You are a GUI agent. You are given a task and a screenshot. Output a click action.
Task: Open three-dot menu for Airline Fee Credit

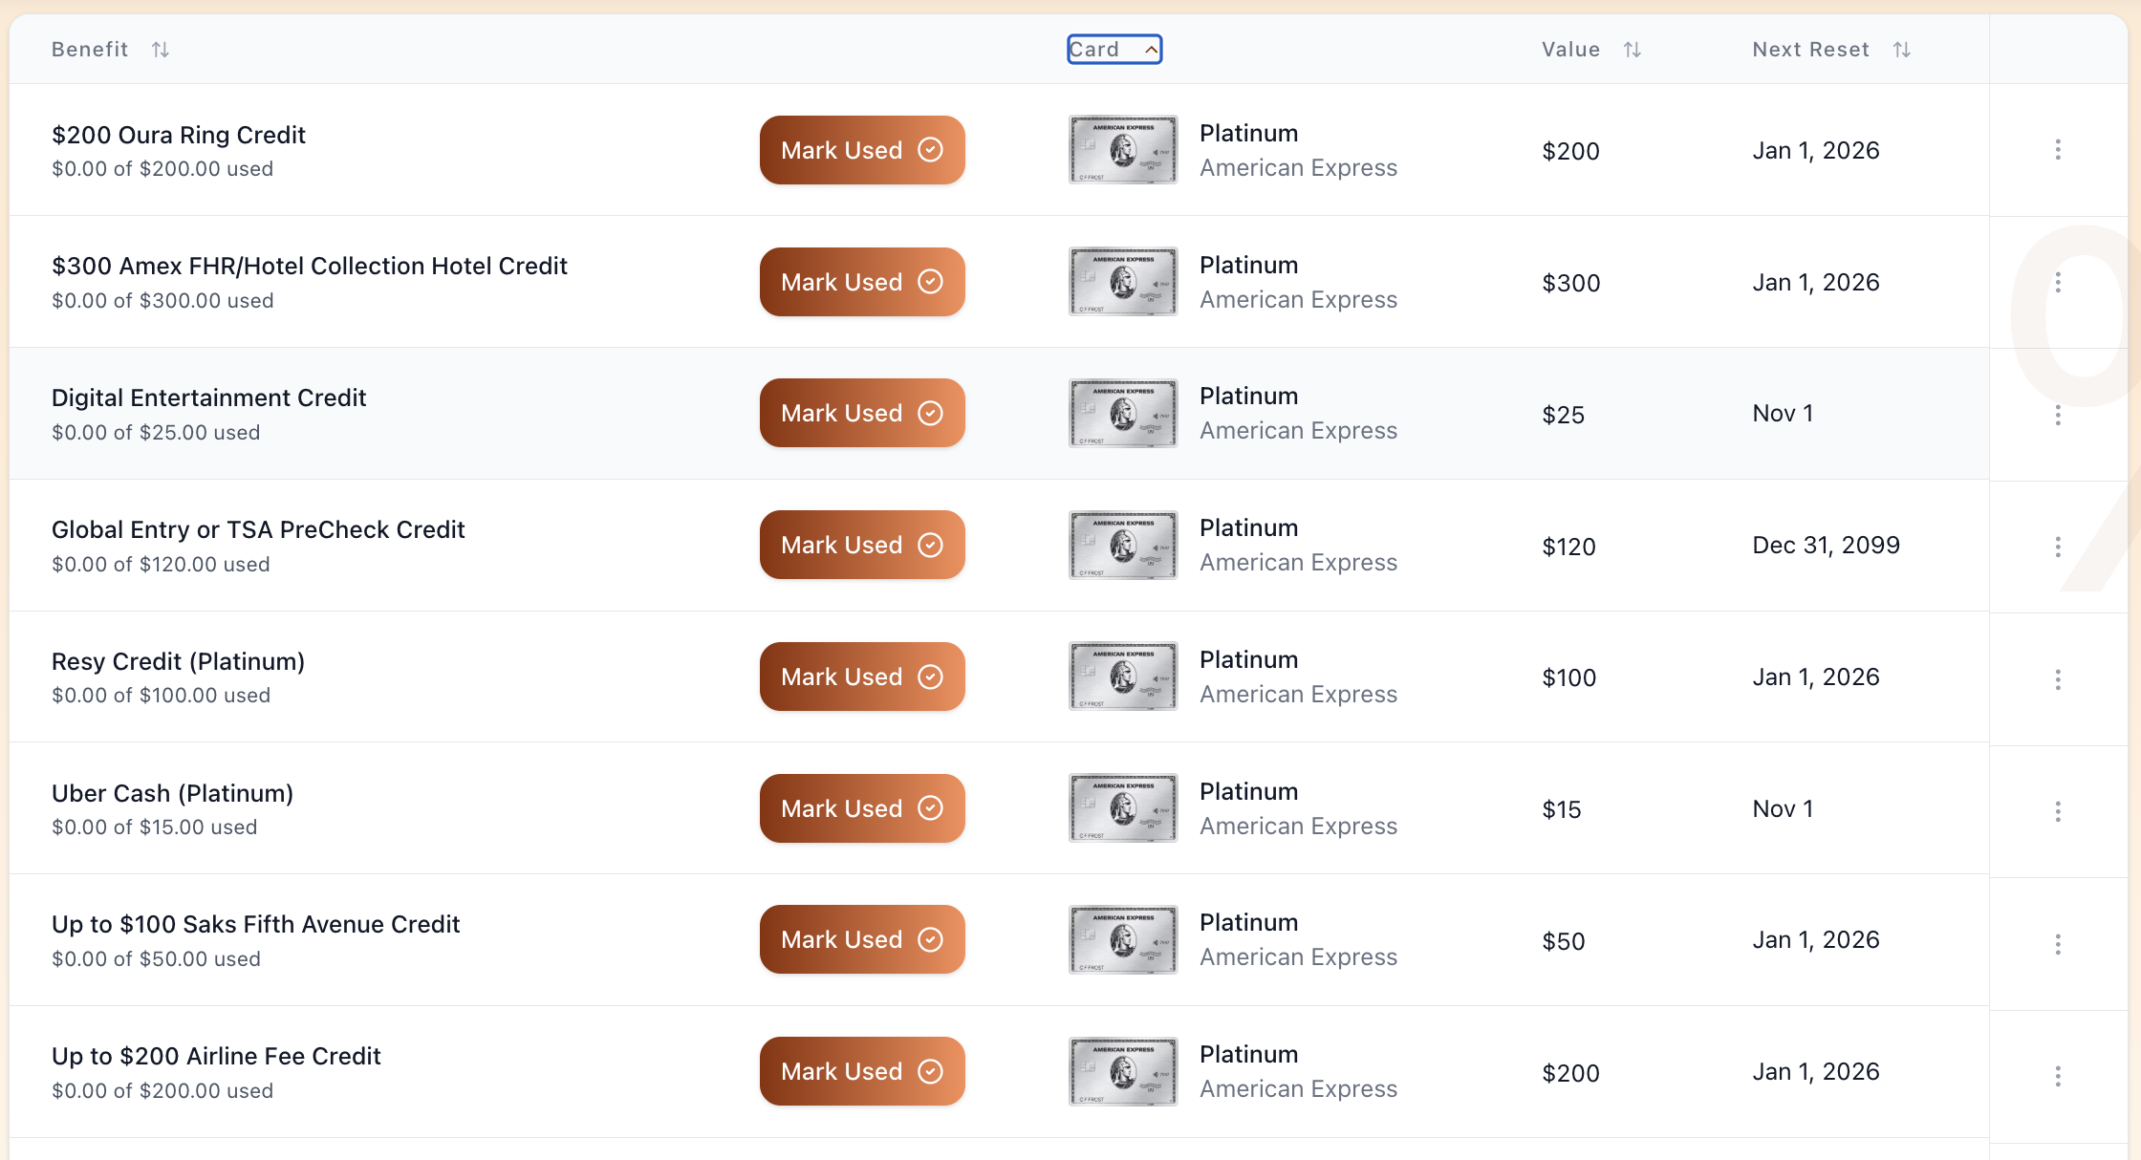click(2058, 1075)
